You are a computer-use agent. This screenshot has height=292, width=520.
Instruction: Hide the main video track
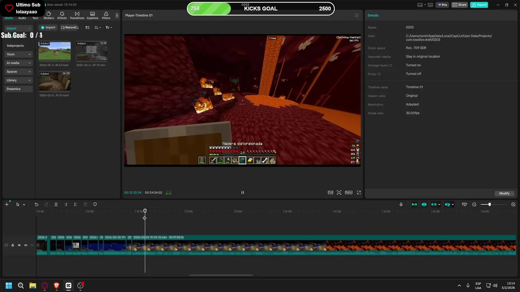click(19, 245)
